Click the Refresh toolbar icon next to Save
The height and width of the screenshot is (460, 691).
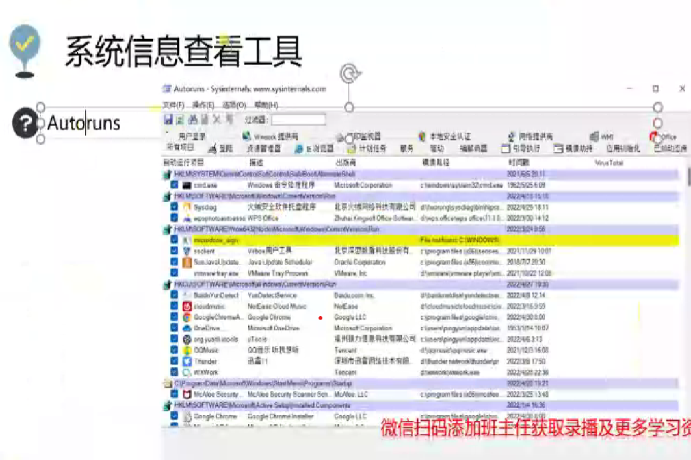(180, 119)
